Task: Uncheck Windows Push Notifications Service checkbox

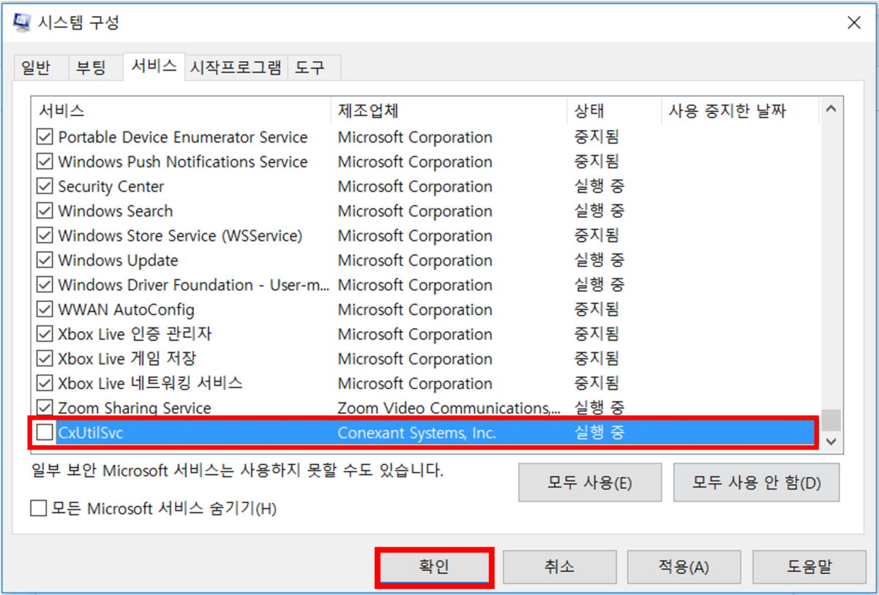Action: [x=45, y=162]
